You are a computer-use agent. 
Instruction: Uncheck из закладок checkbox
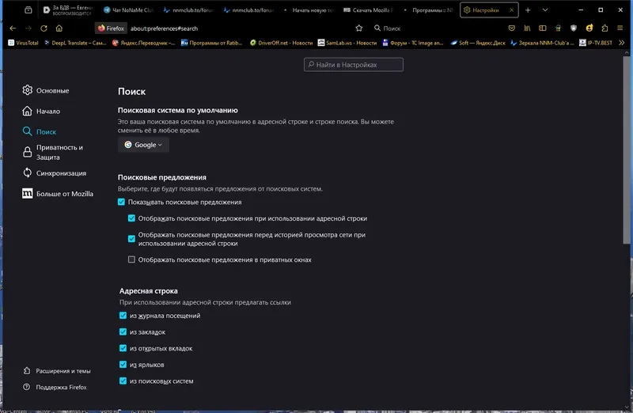123,332
